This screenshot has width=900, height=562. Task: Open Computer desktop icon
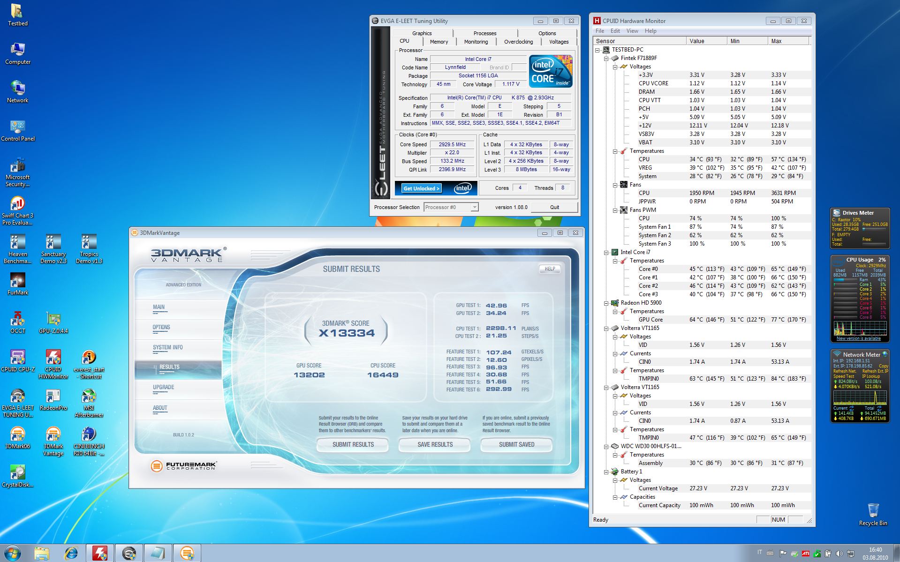click(x=17, y=53)
